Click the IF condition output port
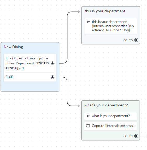 coord(52,63)
